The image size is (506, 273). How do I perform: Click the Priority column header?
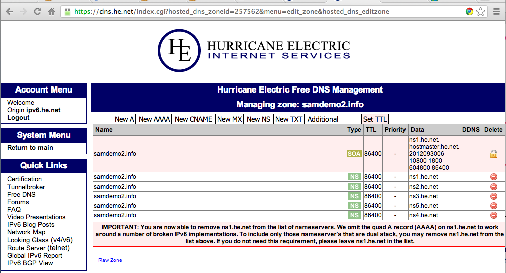[395, 129]
